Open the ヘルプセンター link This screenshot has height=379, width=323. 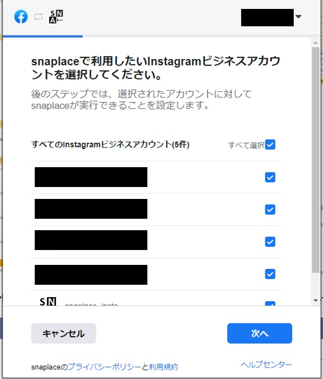(266, 365)
